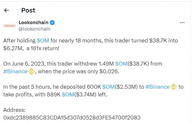Image resolution: width=192 pixels, height=124 pixels.
Task: Open $OM cashtag next to 1.49M
Action: coord(121,64)
